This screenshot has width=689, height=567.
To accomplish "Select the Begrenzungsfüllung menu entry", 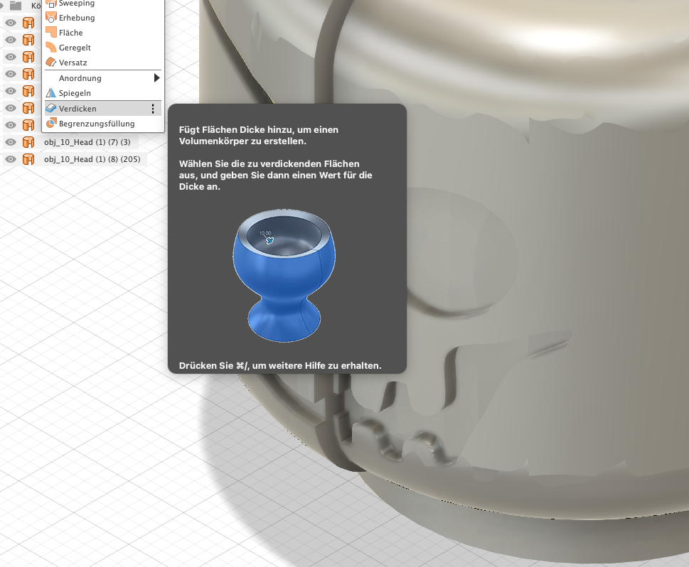I will (x=97, y=124).
